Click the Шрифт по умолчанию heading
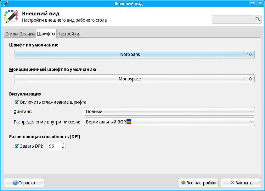The image size is (265, 191). pos(34,45)
